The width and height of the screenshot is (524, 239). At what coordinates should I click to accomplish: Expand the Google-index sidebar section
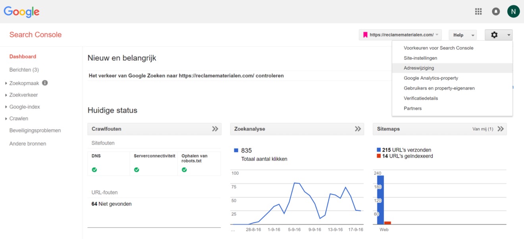(x=24, y=107)
